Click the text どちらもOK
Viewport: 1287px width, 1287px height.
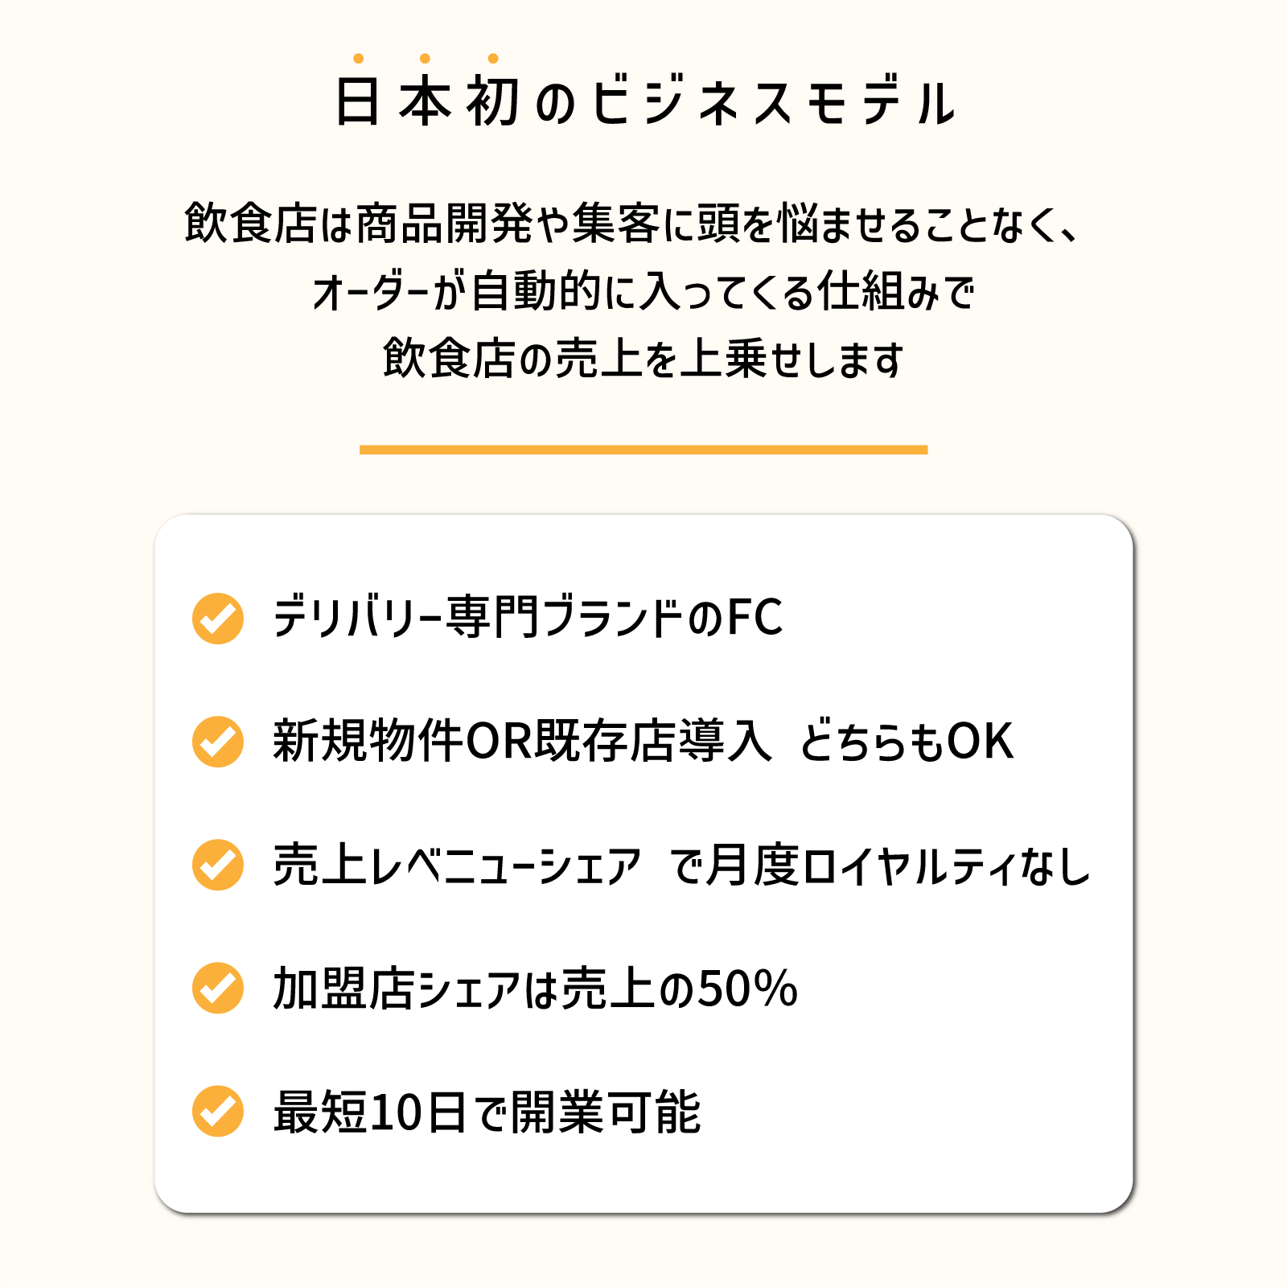click(906, 741)
